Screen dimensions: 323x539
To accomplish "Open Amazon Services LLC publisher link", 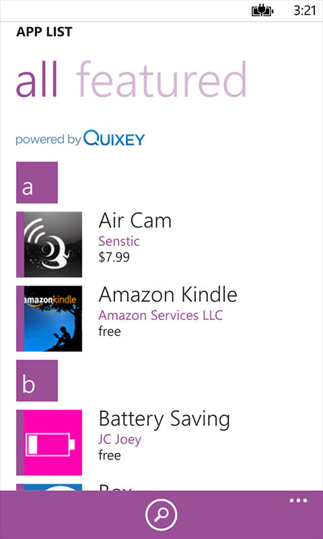I will coord(161,315).
